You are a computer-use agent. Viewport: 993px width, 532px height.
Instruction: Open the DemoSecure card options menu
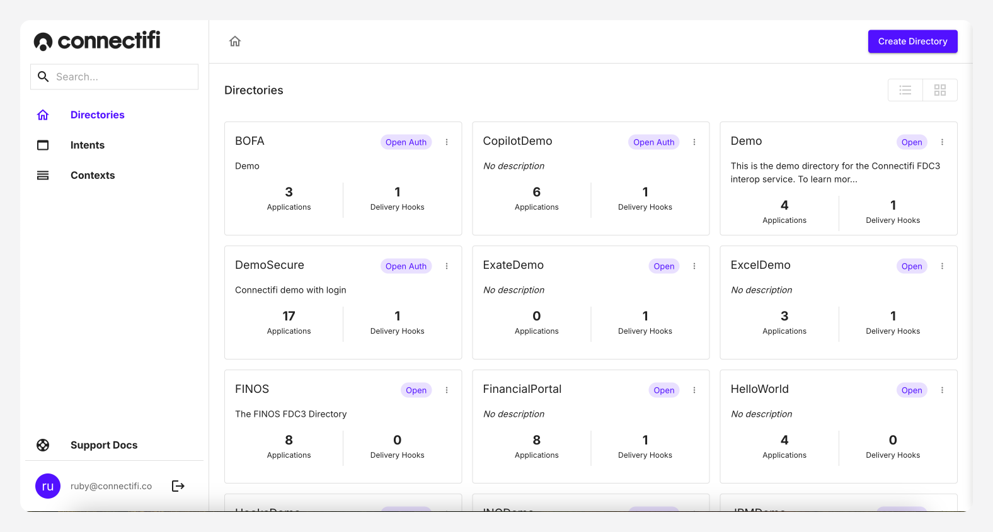tap(447, 266)
